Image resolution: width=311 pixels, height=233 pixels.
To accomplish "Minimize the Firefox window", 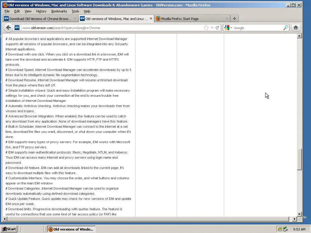I will (289, 5).
